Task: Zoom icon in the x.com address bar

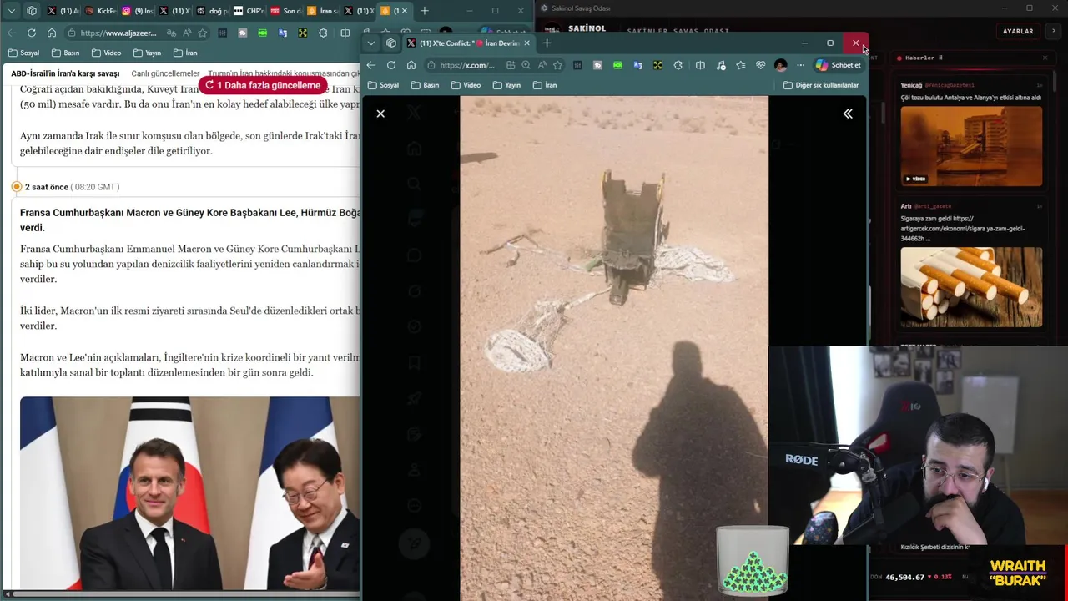Action: [x=526, y=65]
